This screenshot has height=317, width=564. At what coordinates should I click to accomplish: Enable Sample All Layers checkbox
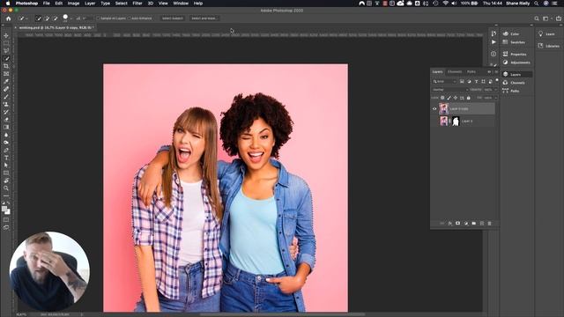(98, 18)
